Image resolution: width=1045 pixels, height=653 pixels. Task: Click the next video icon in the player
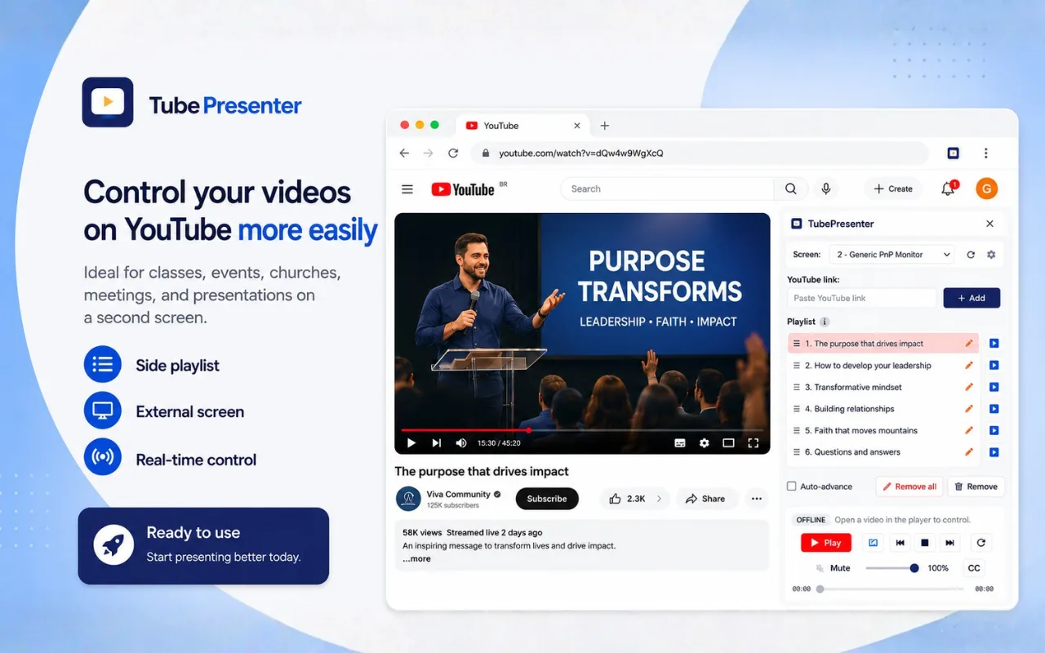point(437,443)
